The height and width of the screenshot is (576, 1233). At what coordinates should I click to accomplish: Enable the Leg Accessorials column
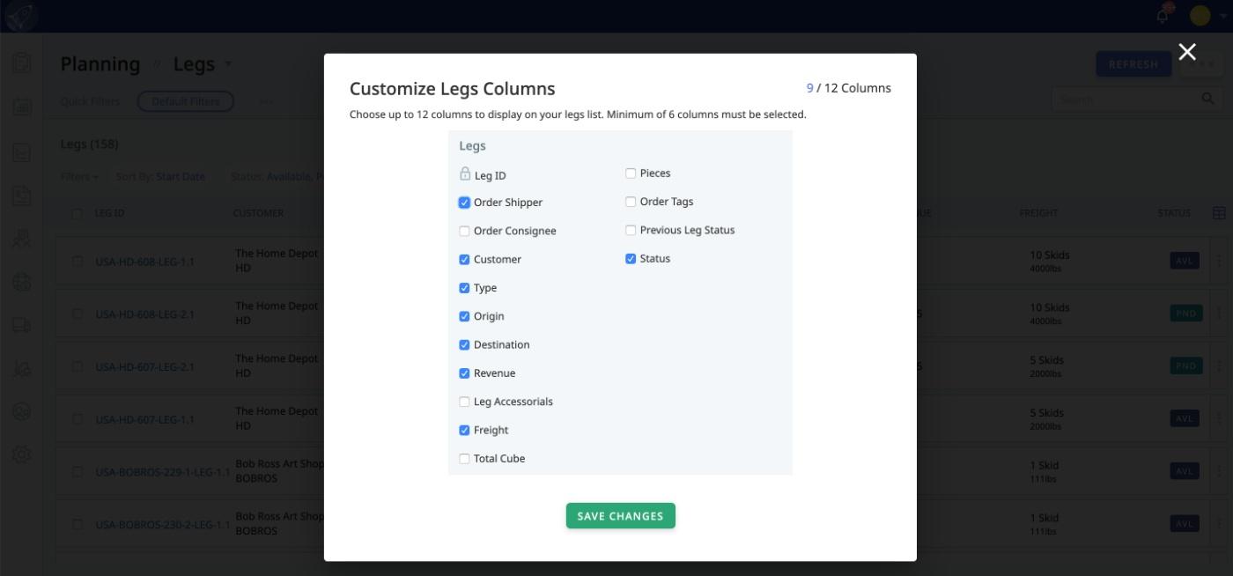pos(464,402)
